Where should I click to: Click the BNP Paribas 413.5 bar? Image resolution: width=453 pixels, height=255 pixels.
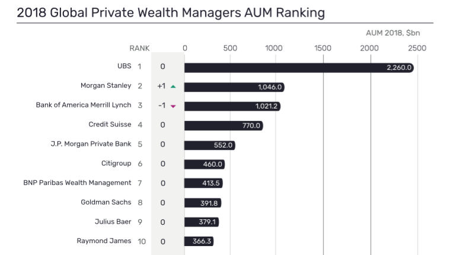[x=203, y=183]
